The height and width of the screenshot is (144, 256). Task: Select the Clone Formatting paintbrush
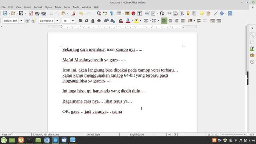73,13
